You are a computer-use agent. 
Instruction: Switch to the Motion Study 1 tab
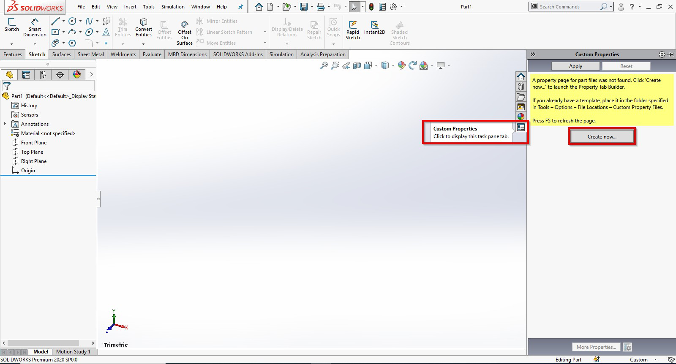pyautogui.click(x=73, y=352)
